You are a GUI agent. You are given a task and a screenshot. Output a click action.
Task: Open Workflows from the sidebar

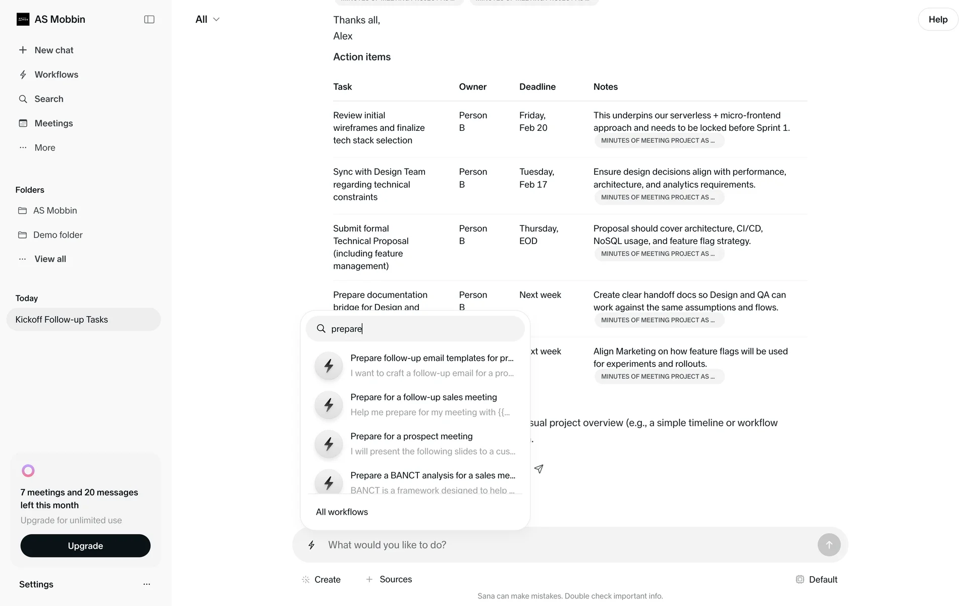[56, 75]
